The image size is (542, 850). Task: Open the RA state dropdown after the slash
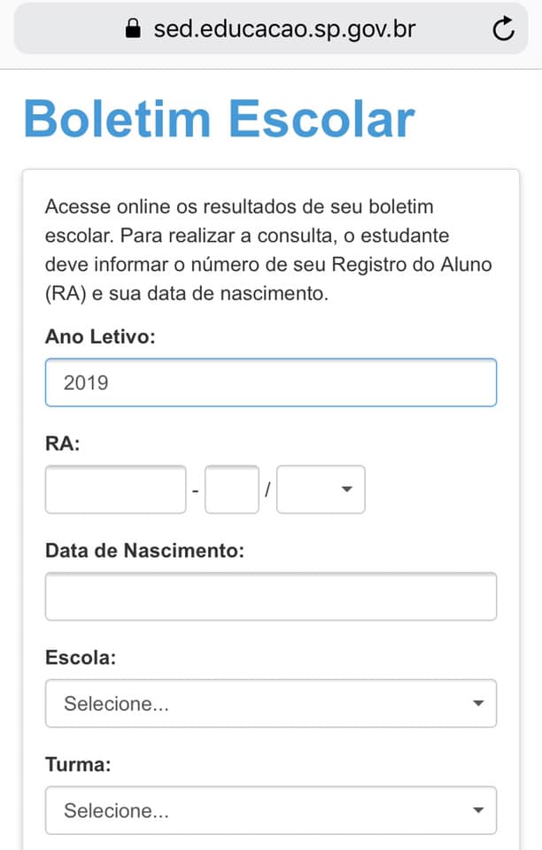[x=321, y=489]
